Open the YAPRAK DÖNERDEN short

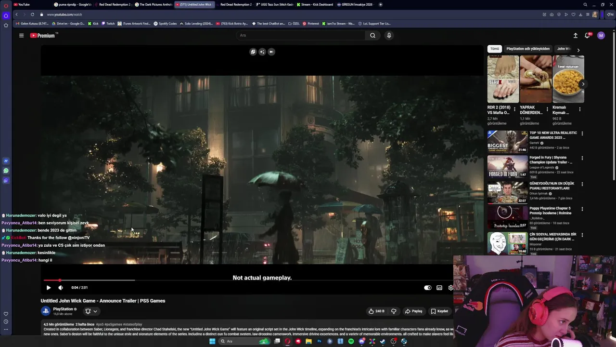(536, 79)
